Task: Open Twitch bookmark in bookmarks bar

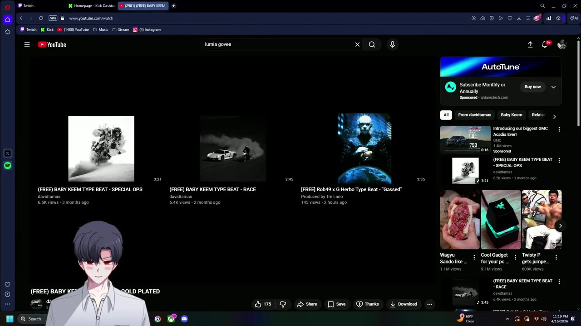Action: point(28,29)
